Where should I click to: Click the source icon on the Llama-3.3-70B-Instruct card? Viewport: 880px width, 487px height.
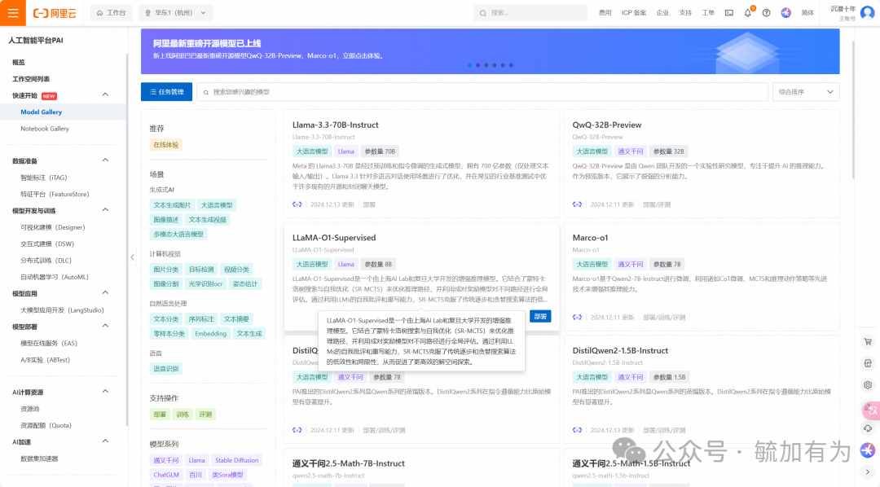point(297,204)
